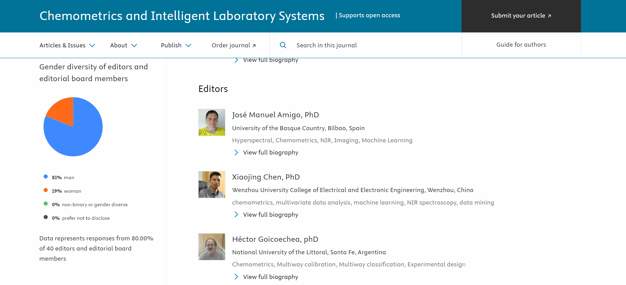Click the blue man legend dot
Viewport: 626px width, 285px height.
(x=46, y=176)
